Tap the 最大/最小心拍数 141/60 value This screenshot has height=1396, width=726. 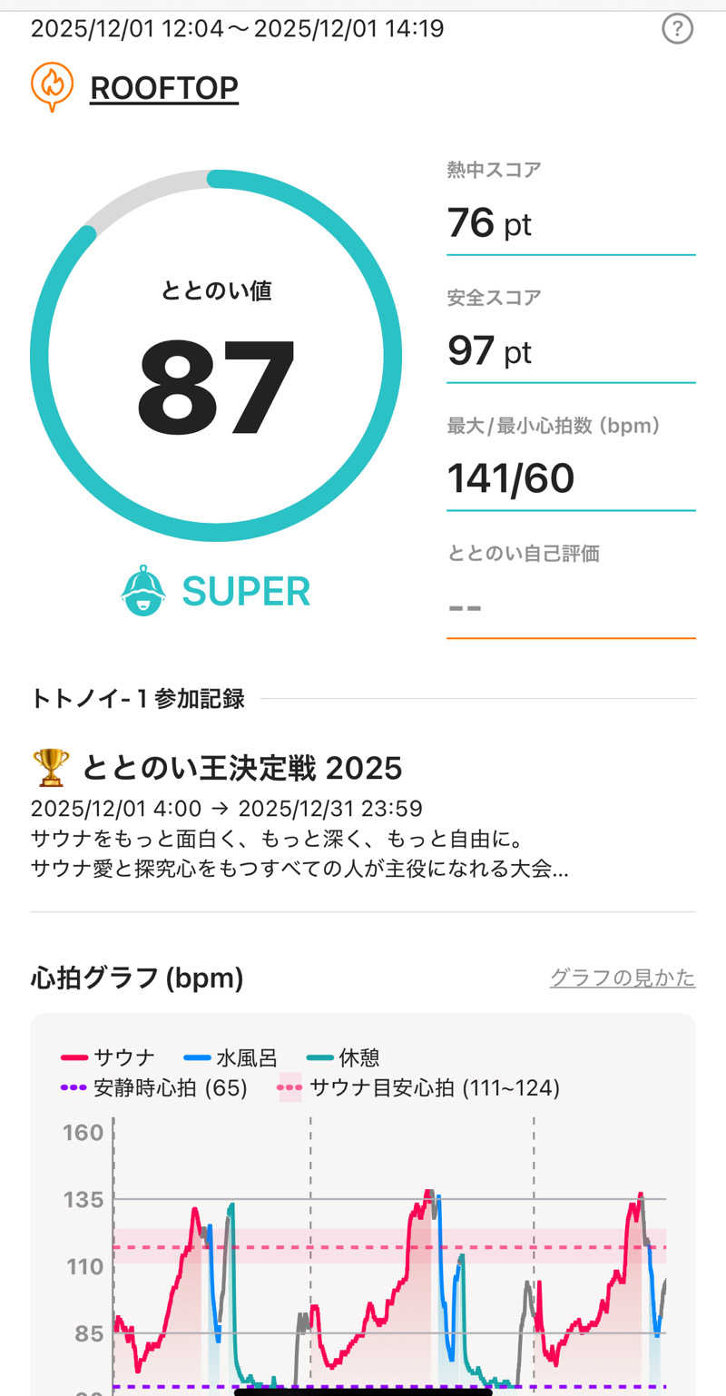(510, 477)
